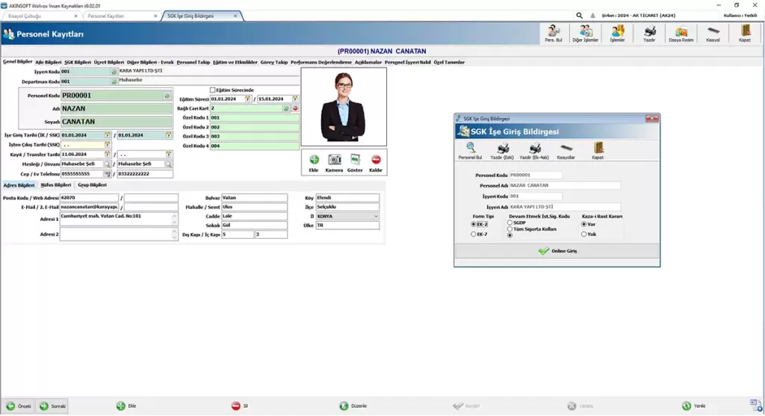Click Yazdır (Eski) printer in SGK dialog

click(502, 151)
